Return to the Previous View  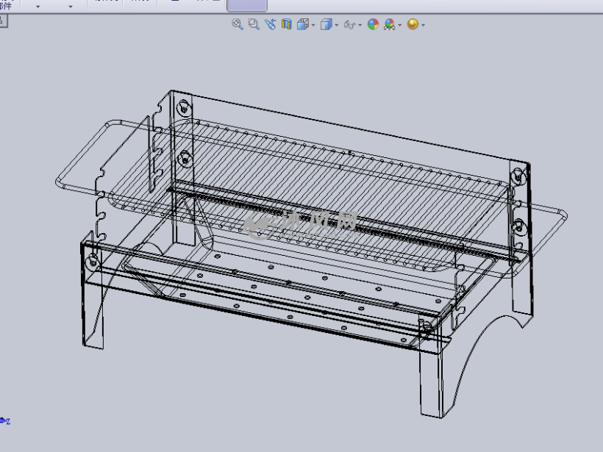[270, 24]
